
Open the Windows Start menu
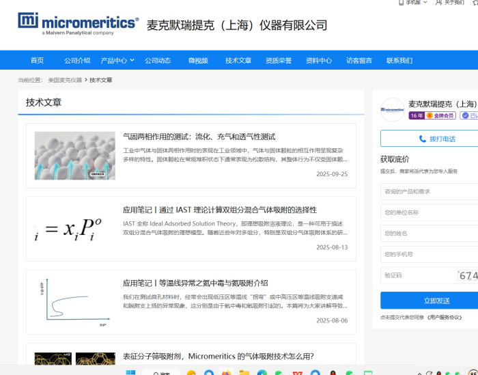coord(131,373)
